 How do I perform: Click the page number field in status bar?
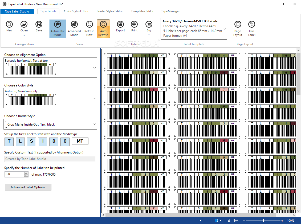pos(216,221)
